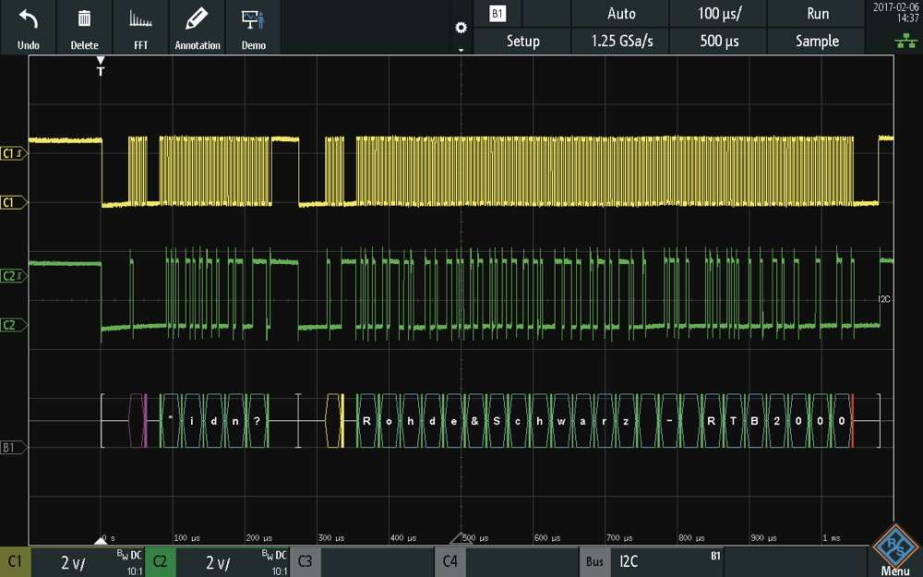923x577 pixels.
Task: Click the decoded 'i' character cell
Action: click(x=192, y=421)
